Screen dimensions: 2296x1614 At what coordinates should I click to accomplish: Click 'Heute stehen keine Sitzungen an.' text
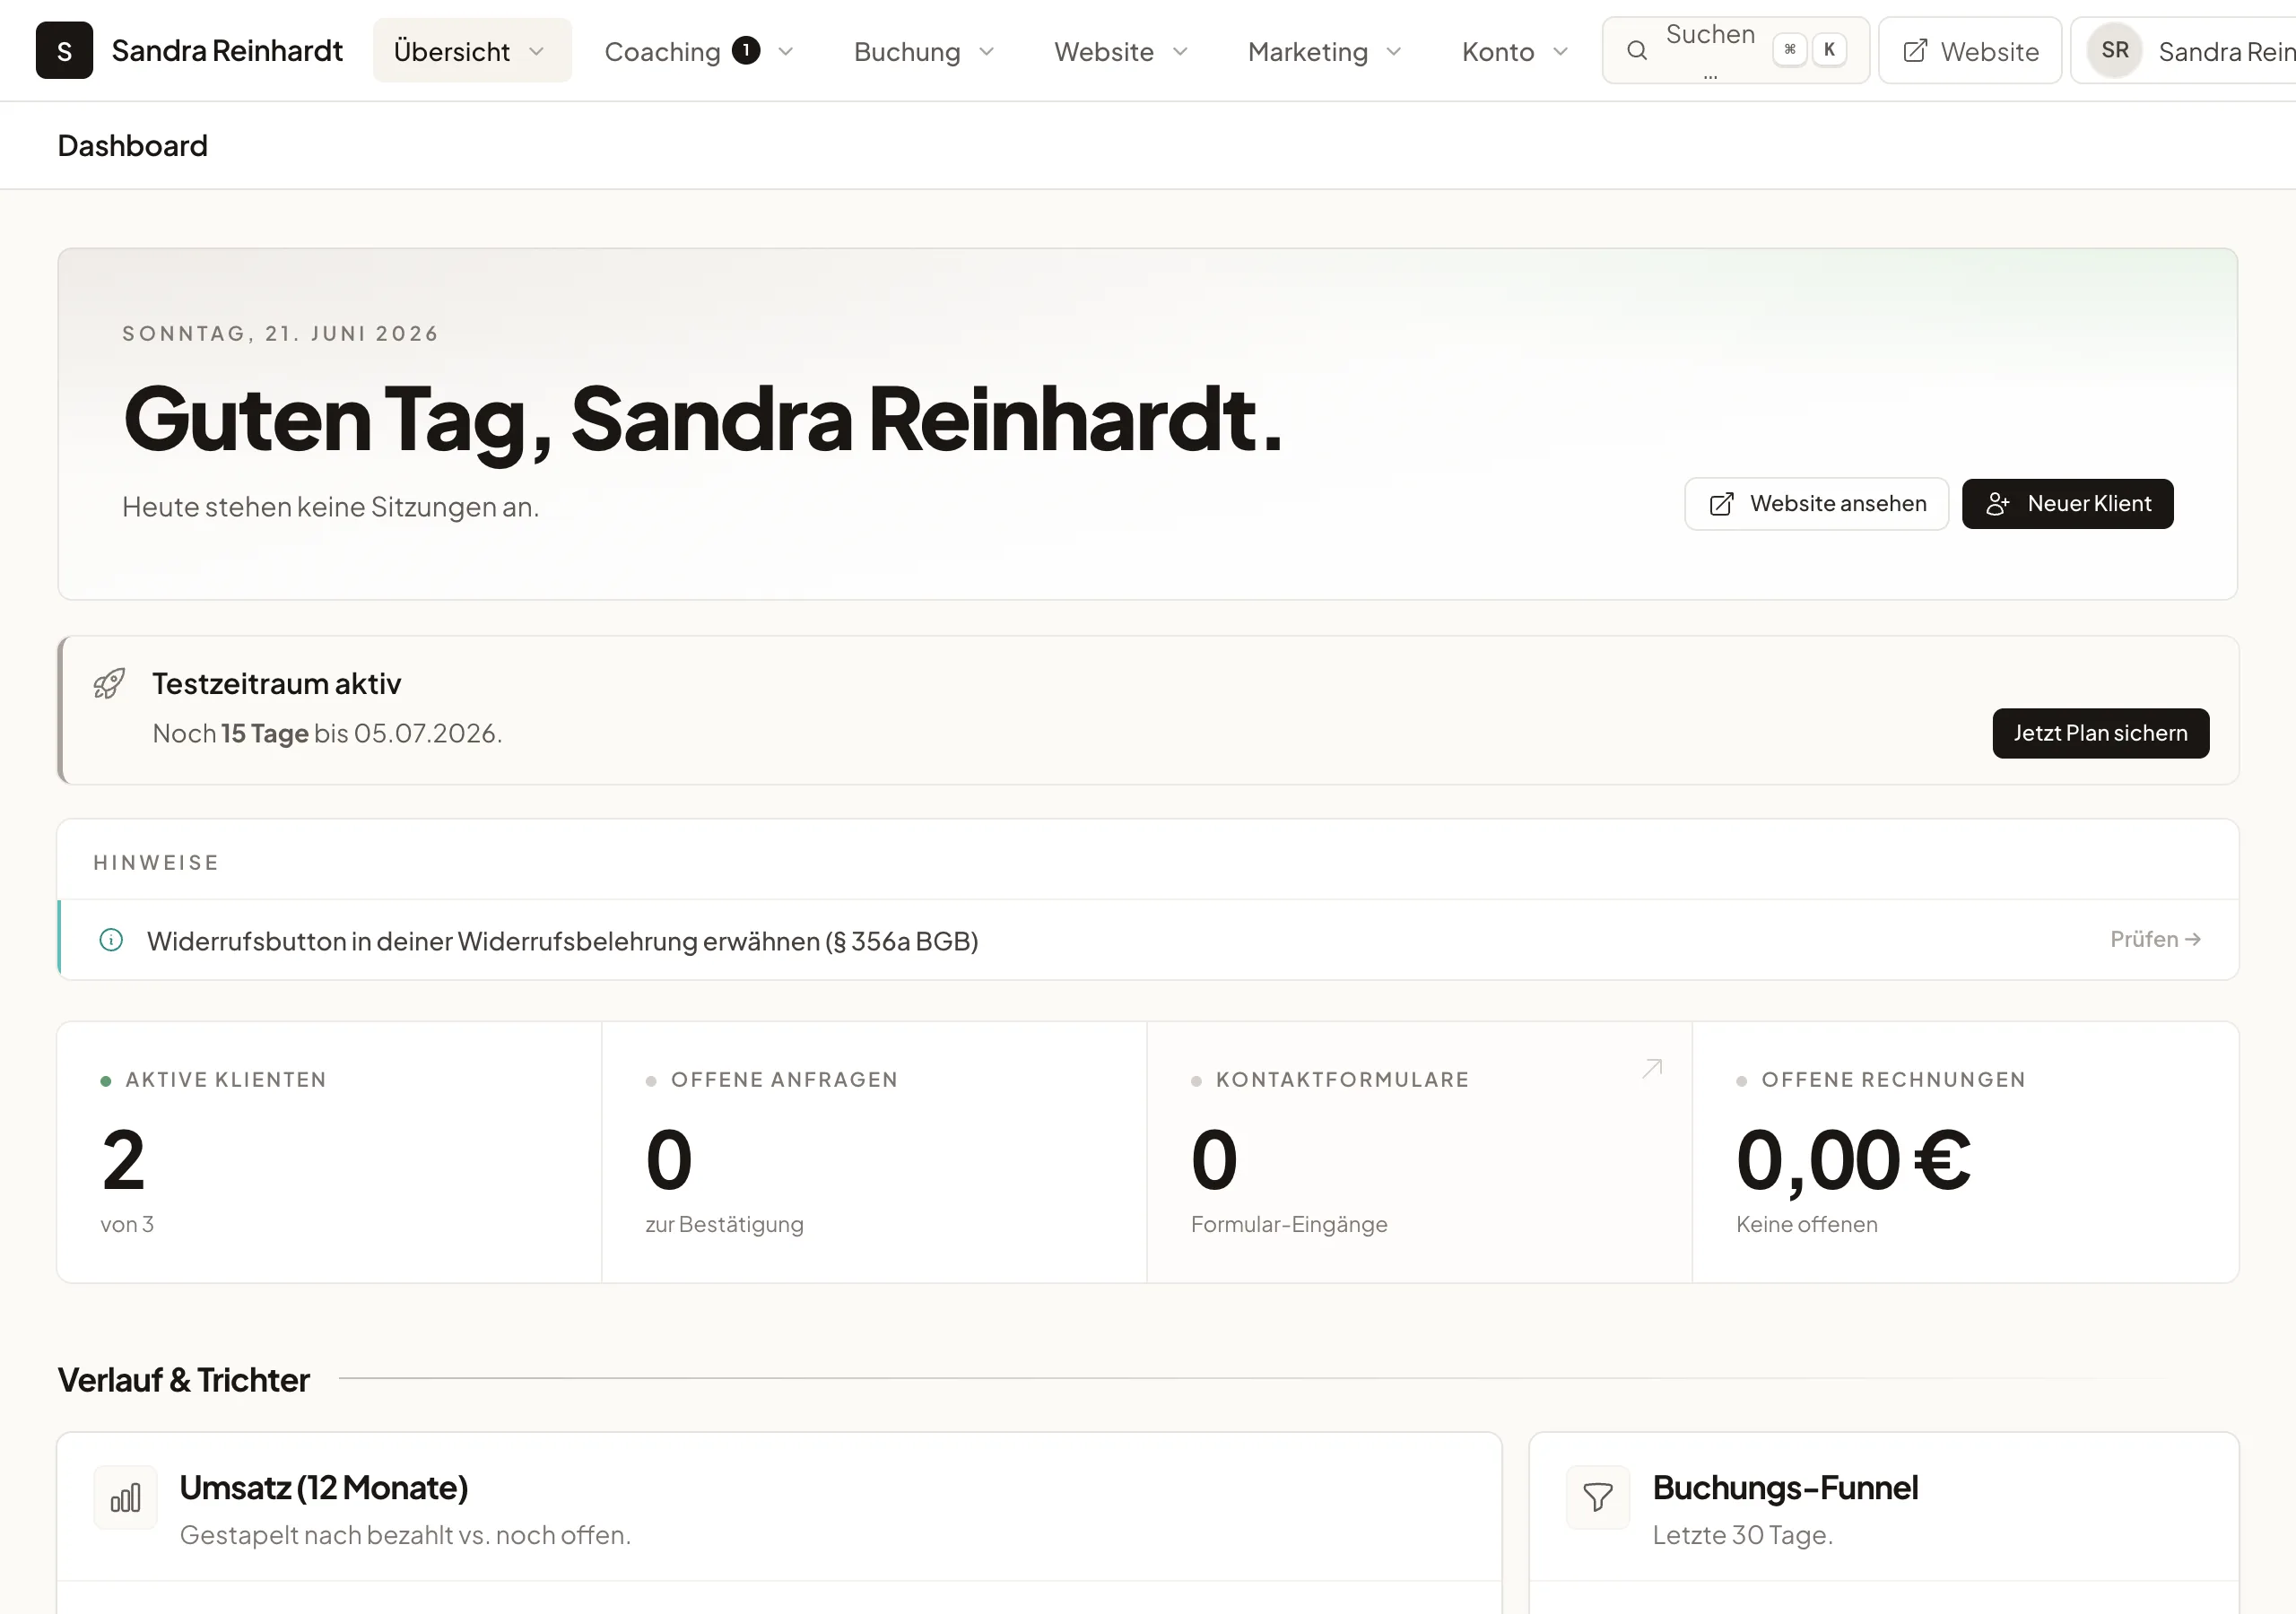pos(331,507)
